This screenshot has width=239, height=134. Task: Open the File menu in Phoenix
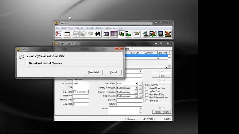pos(58,28)
